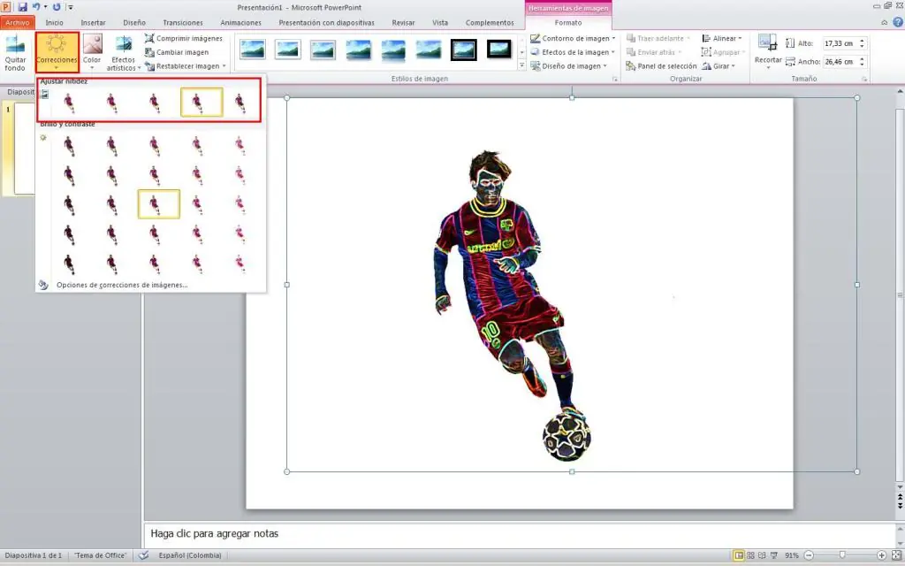Click the Redo icon in quick access toolbar
The image size is (905, 566).
click(x=57, y=7)
